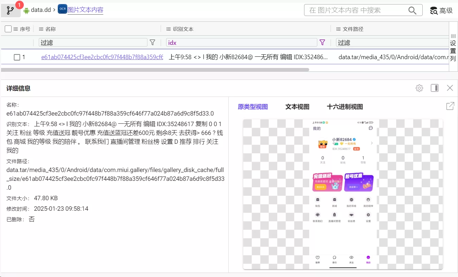The height and width of the screenshot is (277, 458).
Task: Check the row 1 checkbox
Action: [x=17, y=57]
